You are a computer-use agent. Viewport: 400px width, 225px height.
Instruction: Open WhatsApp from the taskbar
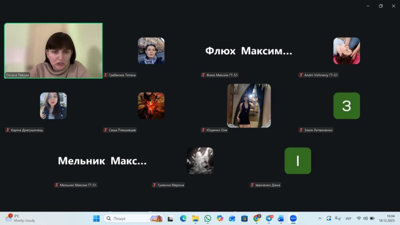point(207,218)
